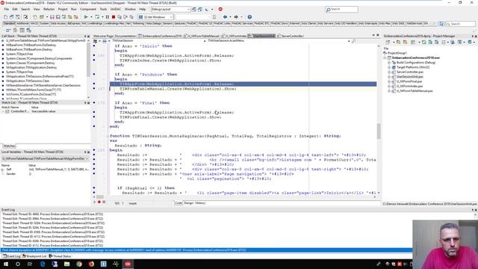The height and width of the screenshot is (269, 478).
Task: Open the Run menu
Action: (x=73, y=10)
